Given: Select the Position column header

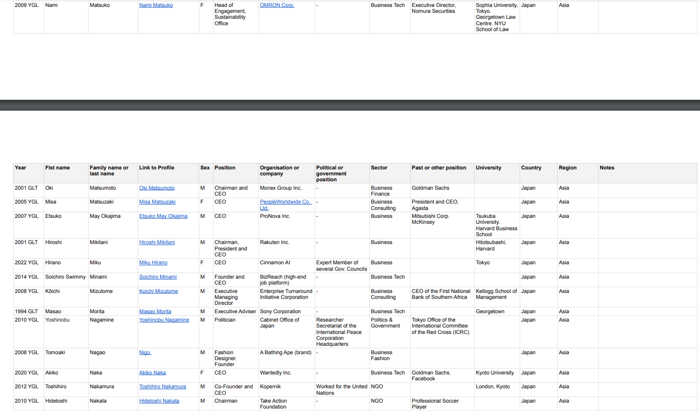Looking at the screenshot, I should pyautogui.click(x=236, y=173).
